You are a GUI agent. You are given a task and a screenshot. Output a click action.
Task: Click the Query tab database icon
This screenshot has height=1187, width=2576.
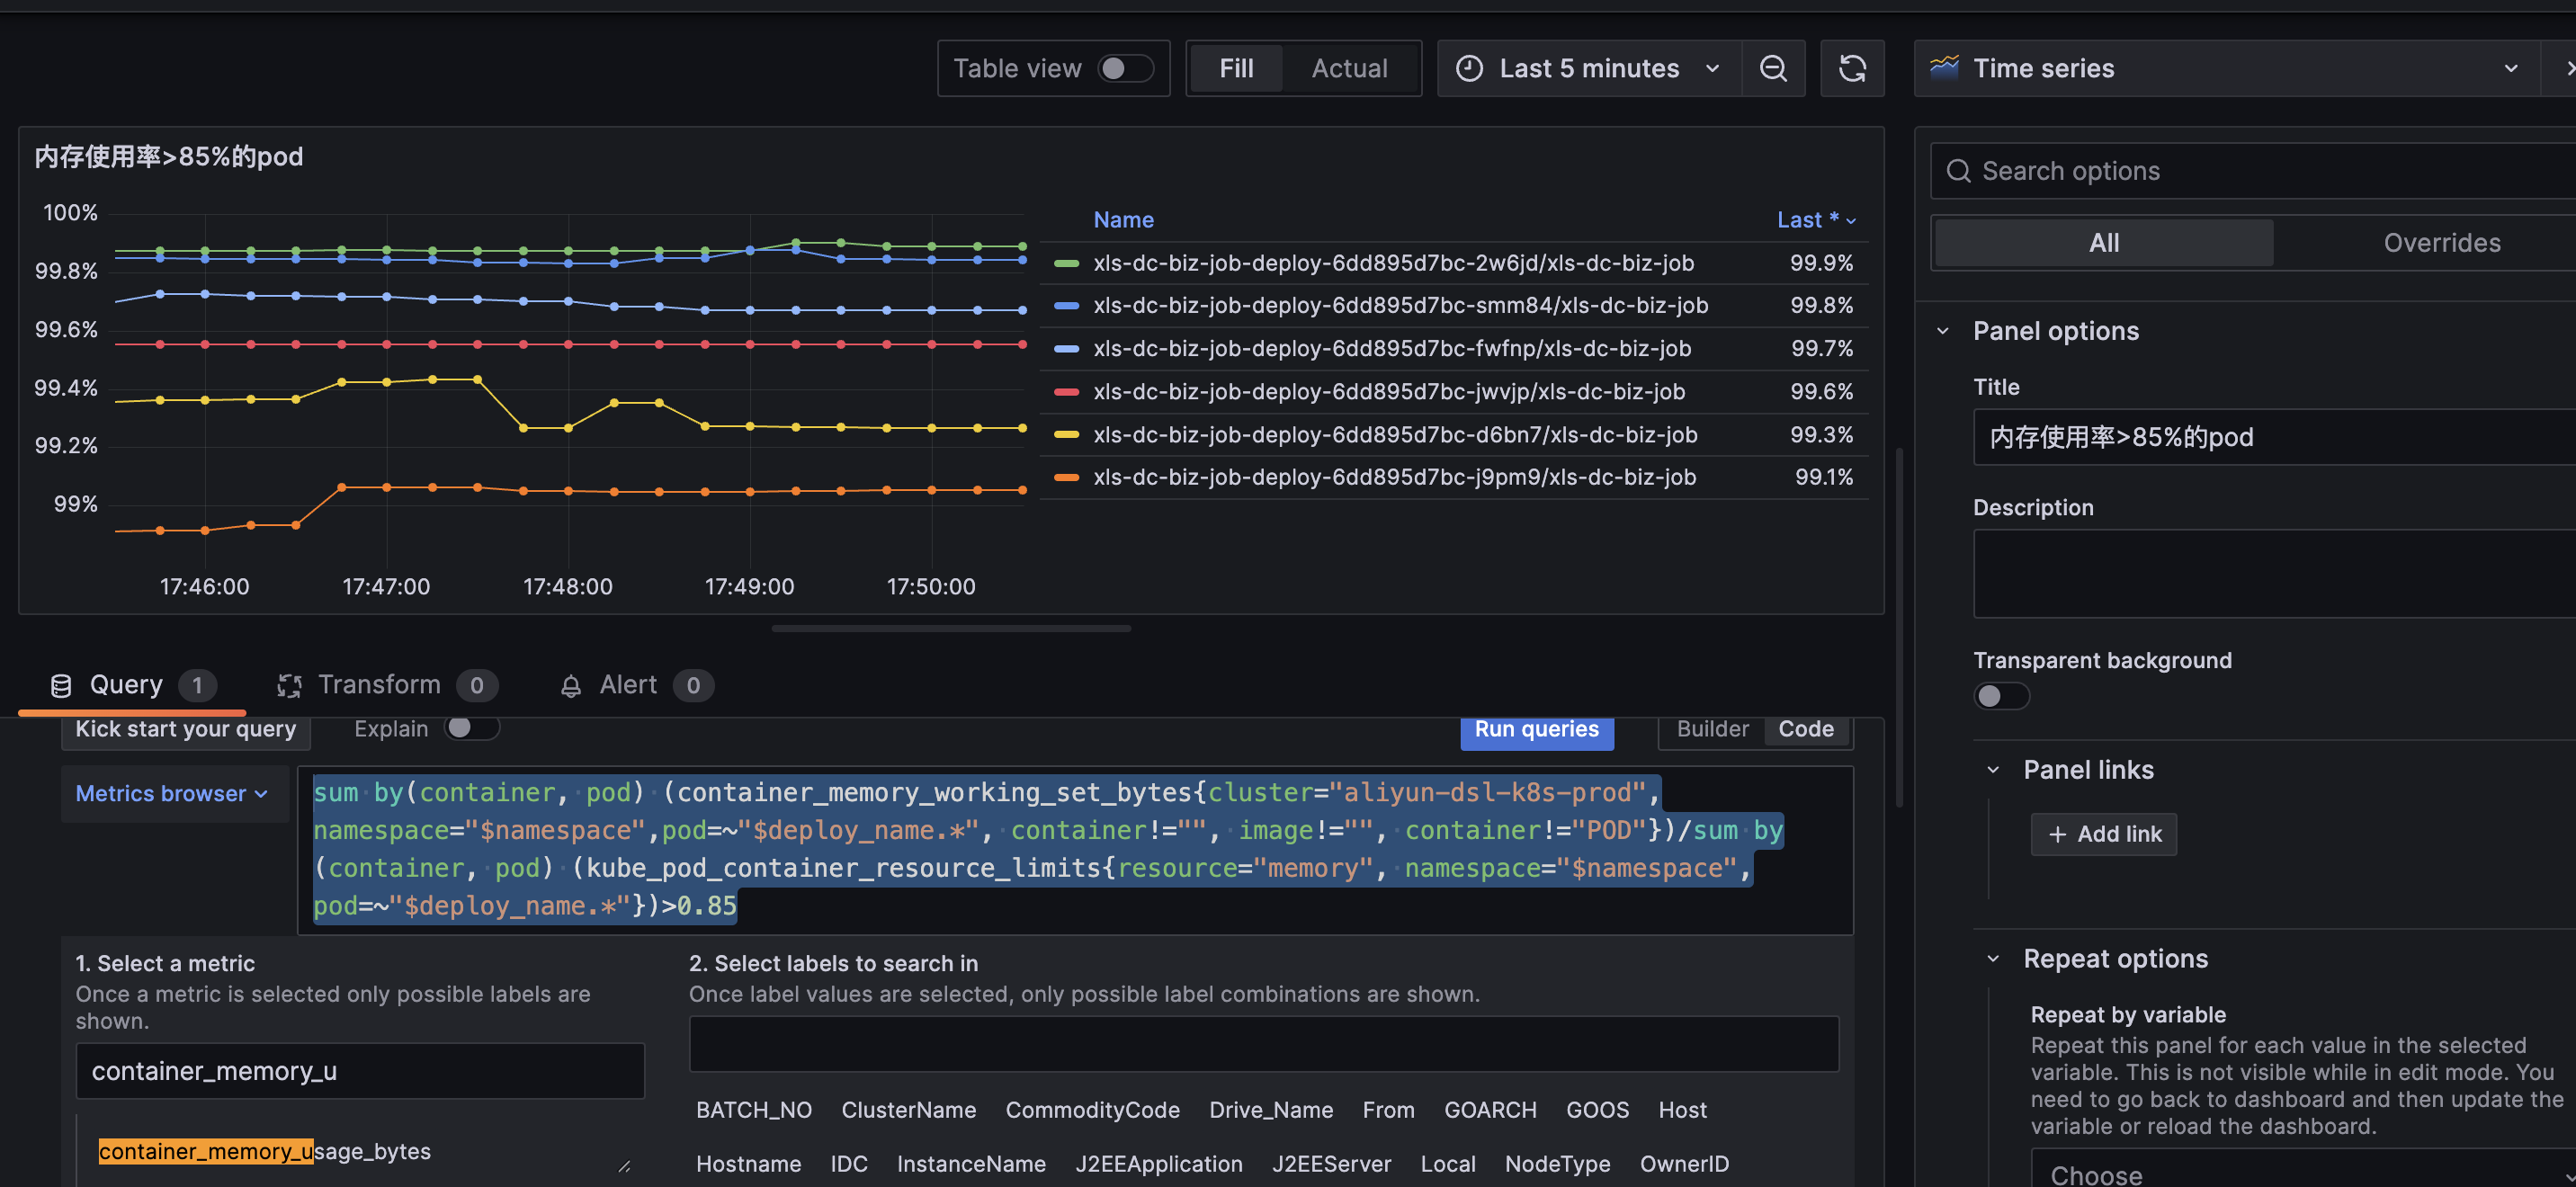pyautogui.click(x=61, y=685)
